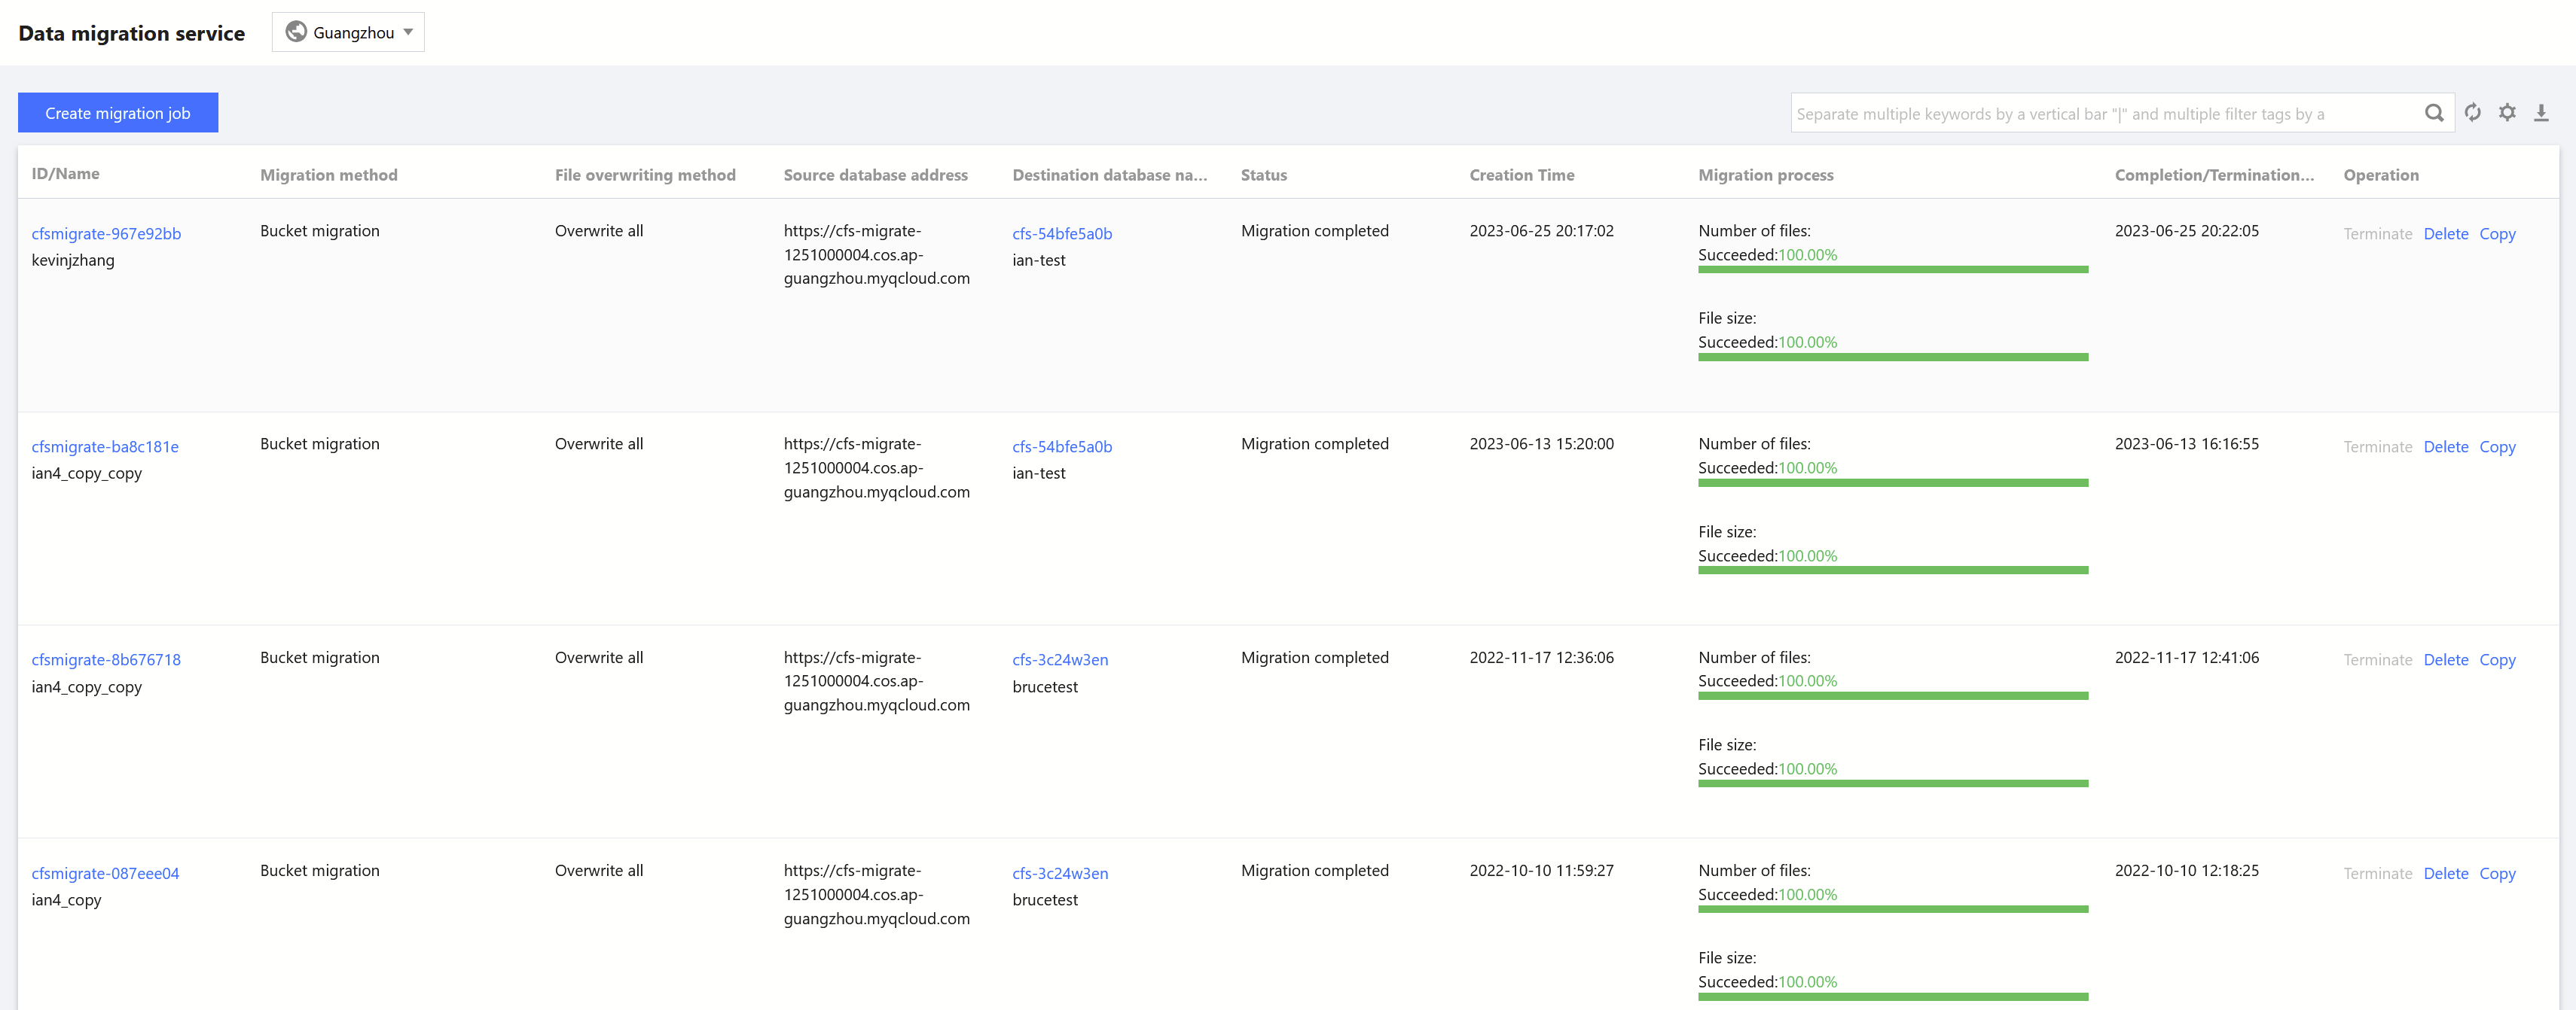
Task: Open job cfsmigrate-967e92bb details
Action: tap(106, 234)
